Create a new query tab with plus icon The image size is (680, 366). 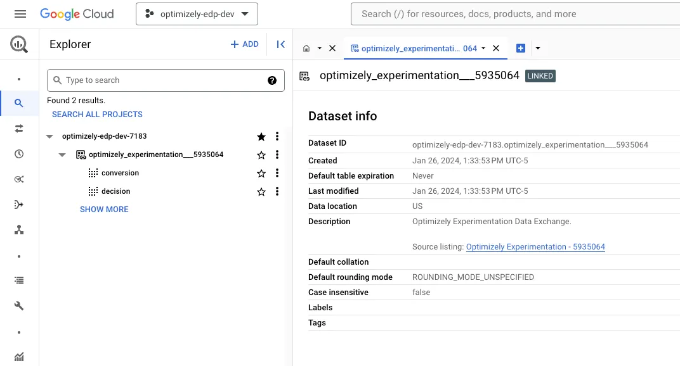coord(521,48)
